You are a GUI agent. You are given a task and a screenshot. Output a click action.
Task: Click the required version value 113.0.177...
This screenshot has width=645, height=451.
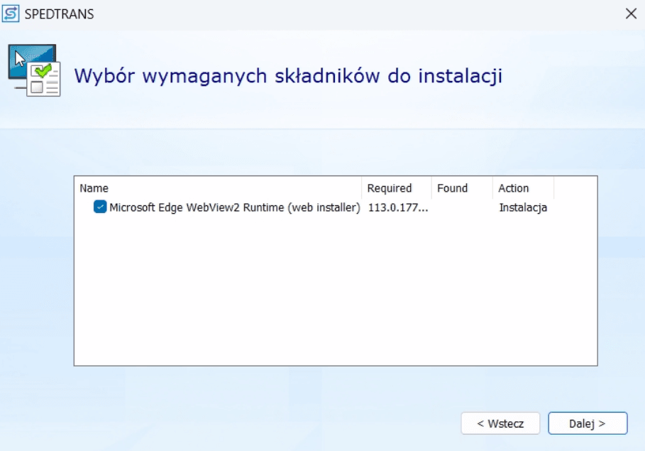point(398,207)
